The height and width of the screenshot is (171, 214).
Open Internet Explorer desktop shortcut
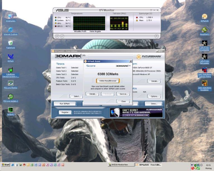coord(11,31)
